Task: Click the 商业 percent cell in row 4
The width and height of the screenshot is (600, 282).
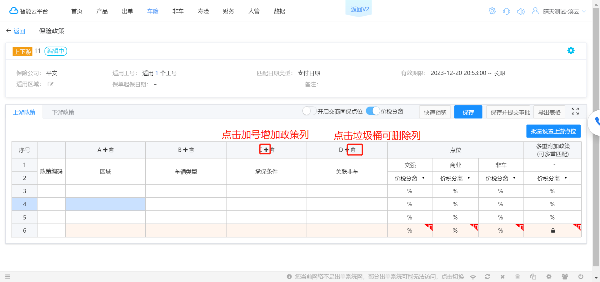Action: (x=456, y=204)
